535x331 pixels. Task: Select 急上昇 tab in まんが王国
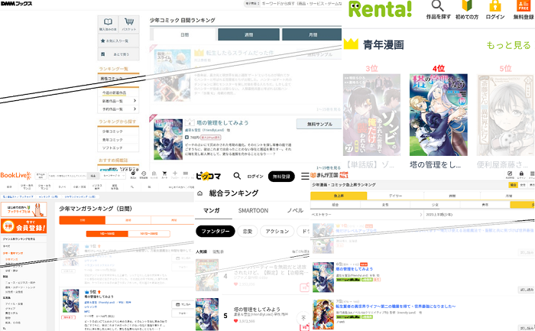click(x=339, y=196)
